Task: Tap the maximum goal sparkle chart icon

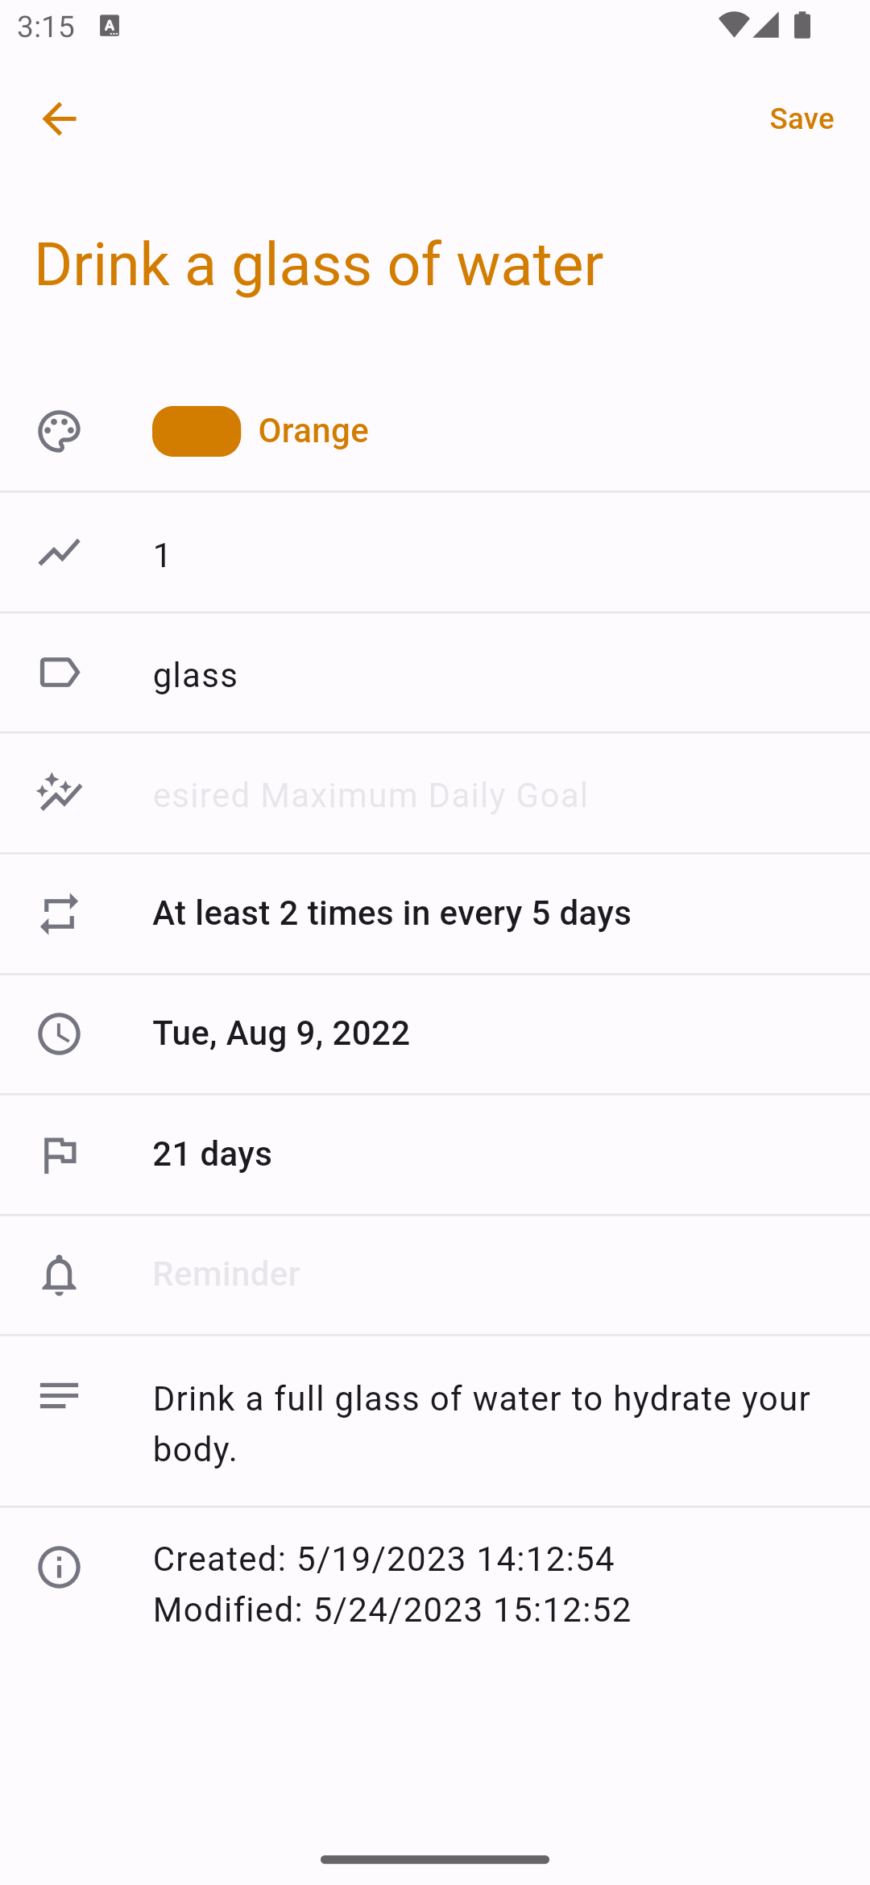Action: coord(59,793)
